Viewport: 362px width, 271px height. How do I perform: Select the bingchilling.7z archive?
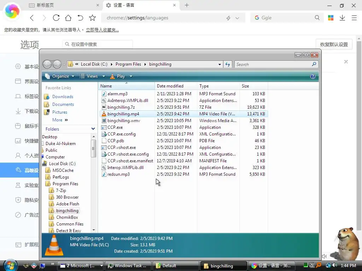[121, 107]
